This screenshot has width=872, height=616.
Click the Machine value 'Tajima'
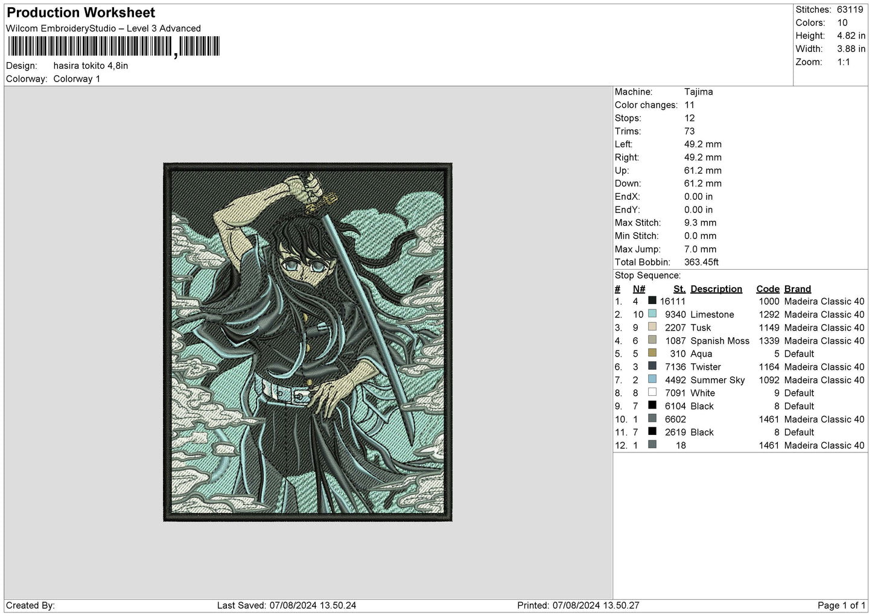[699, 92]
